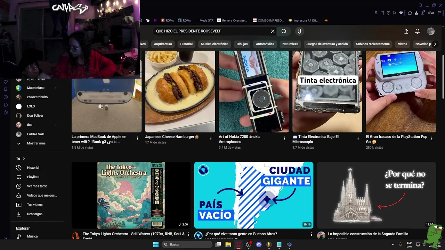Image resolution: width=445 pixels, height=250 pixels.
Task: Open Videos que me gustan in the sidebar
Action: pos(37,195)
